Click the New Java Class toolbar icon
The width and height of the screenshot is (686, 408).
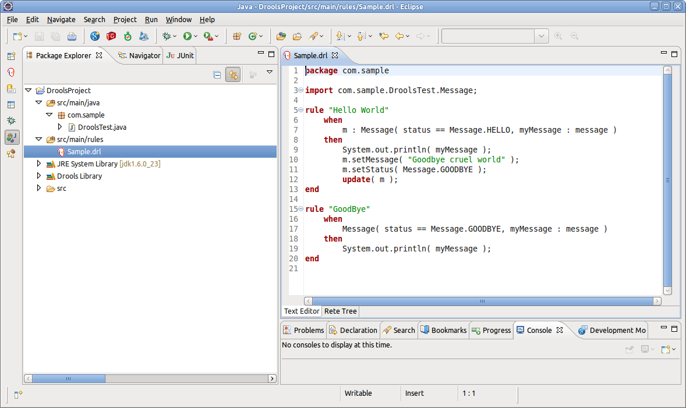click(x=253, y=36)
